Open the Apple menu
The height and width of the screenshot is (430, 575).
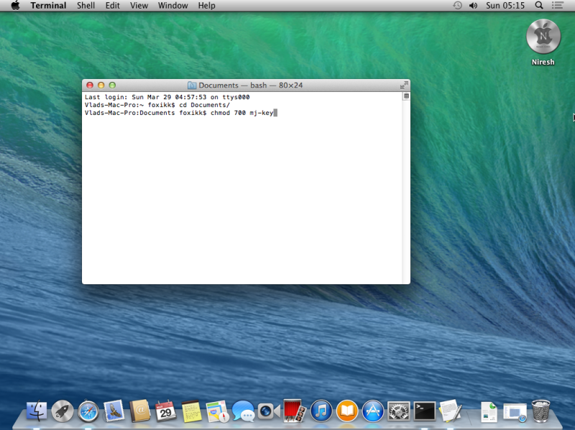(15, 6)
